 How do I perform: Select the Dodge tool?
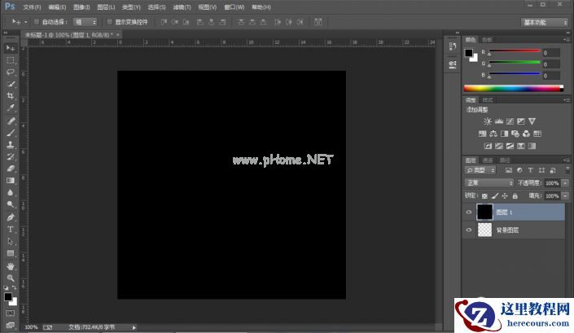tap(11, 204)
